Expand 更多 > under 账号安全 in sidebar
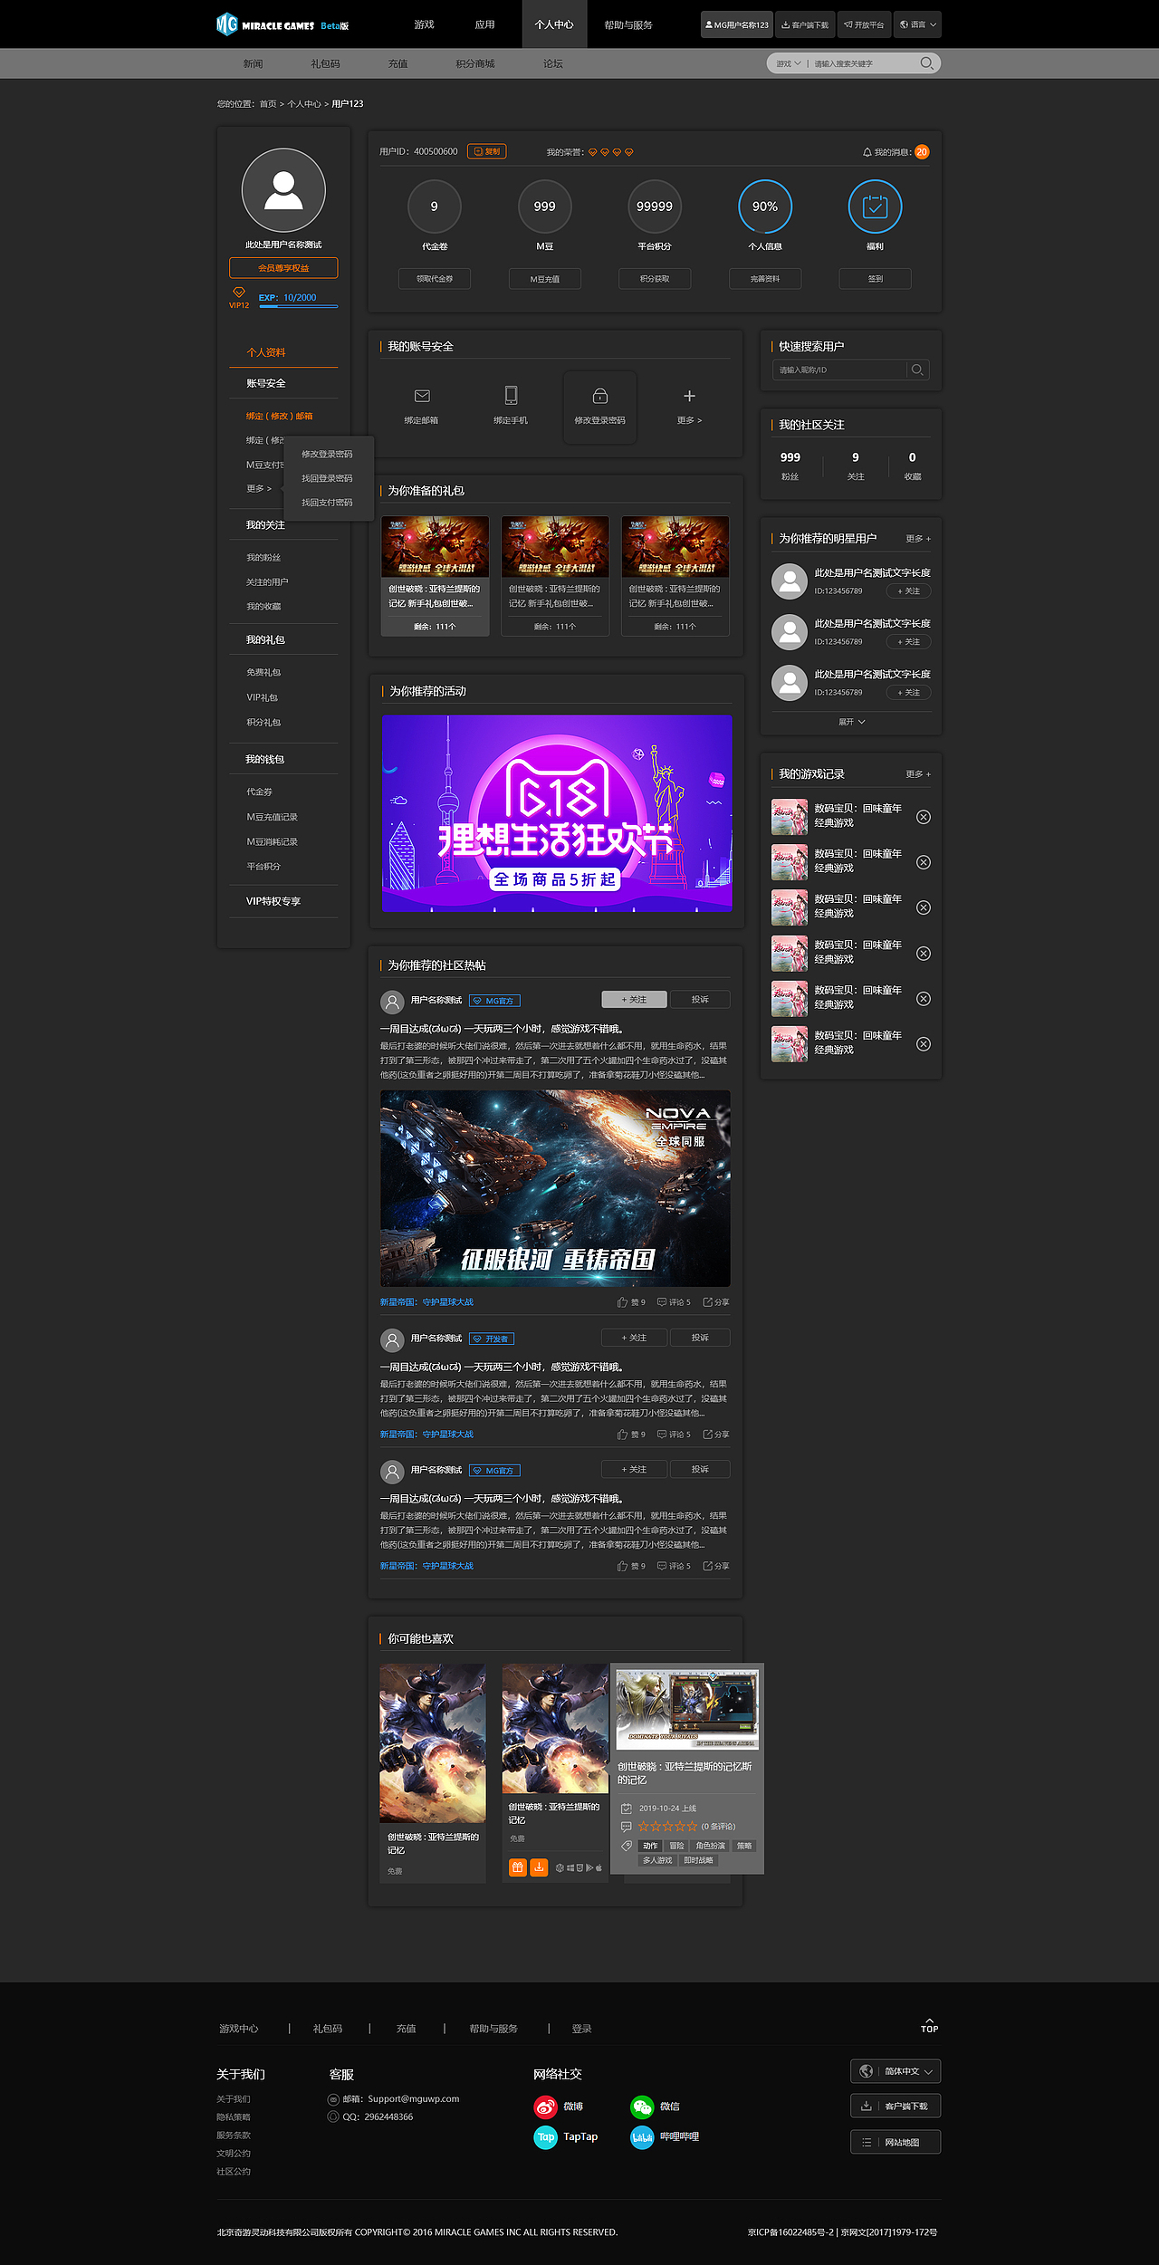The height and width of the screenshot is (2265, 1159). tap(259, 488)
